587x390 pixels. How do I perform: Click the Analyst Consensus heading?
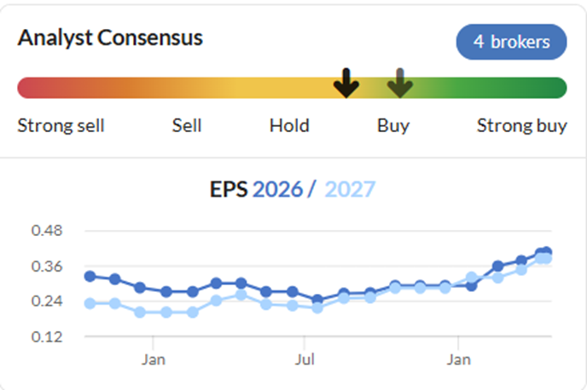(x=110, y=38)
